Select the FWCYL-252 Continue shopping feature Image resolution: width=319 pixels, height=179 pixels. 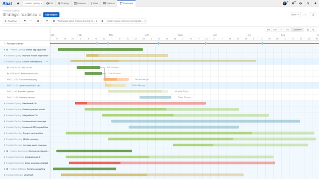pyautogui.click(x=22, y=80)
